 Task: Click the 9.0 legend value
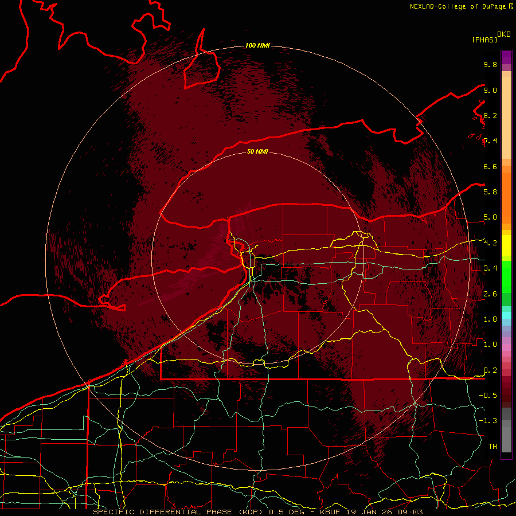pyautogui.click(x=490, y=90)
